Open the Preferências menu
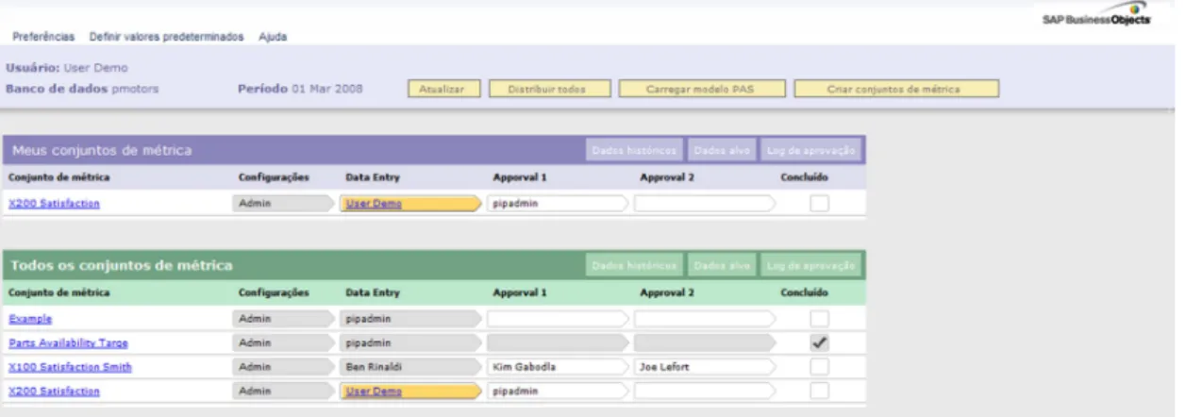Viewport: 1186px width, 417px height. click(x=43, y=37)
